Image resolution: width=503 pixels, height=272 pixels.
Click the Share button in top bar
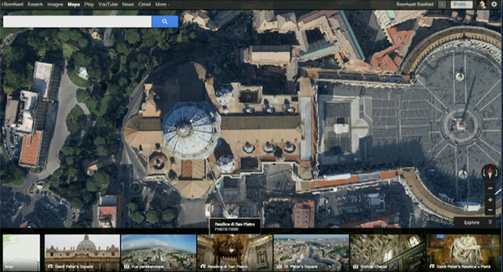click(462, 5)
